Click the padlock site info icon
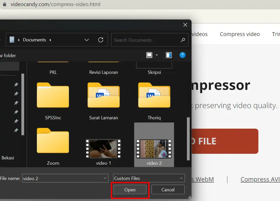Image resolution: width=280 pixels, height=201 pixels. 5,4
